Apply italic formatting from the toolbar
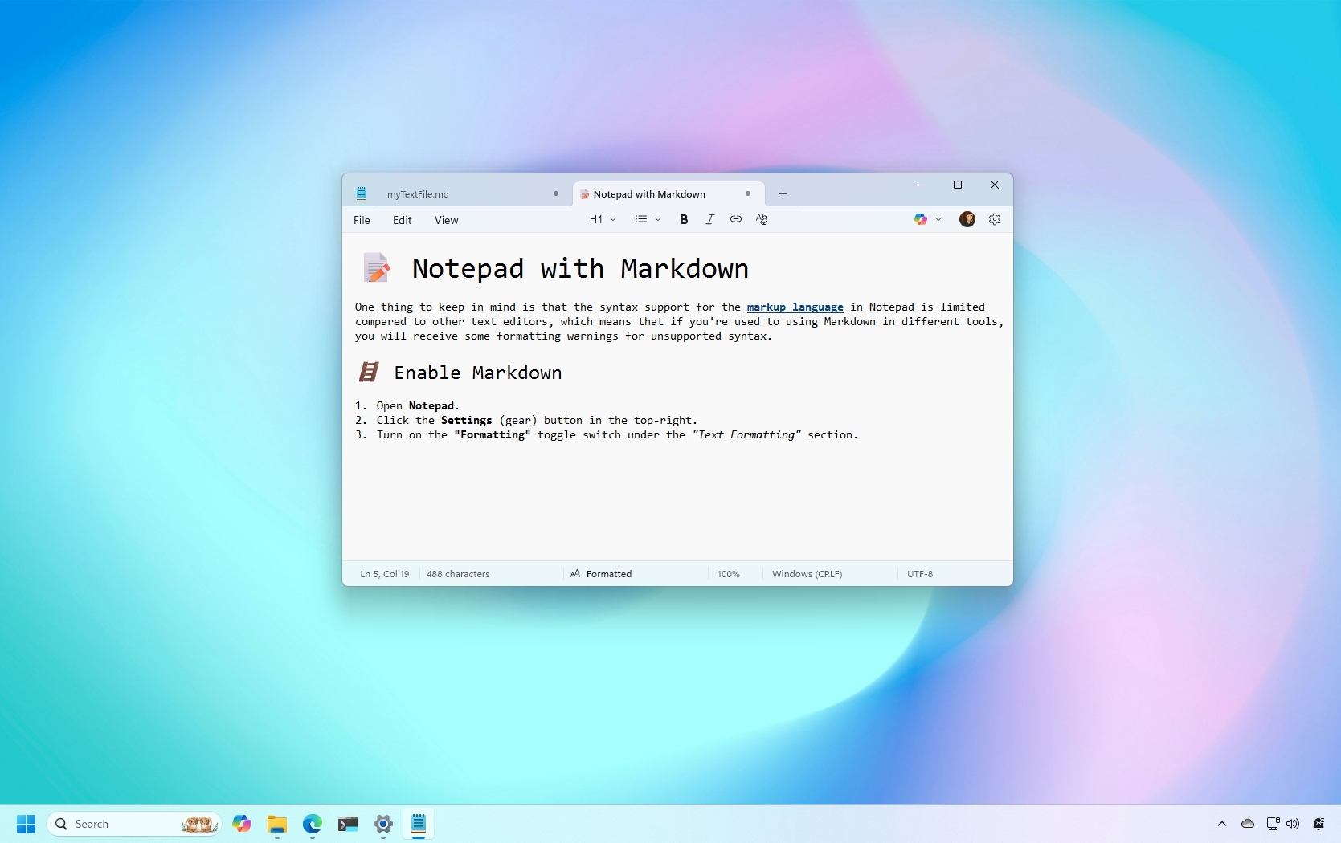Image resolution: width=1341 pixels, height=843 pixels. (x=709, y=219)
